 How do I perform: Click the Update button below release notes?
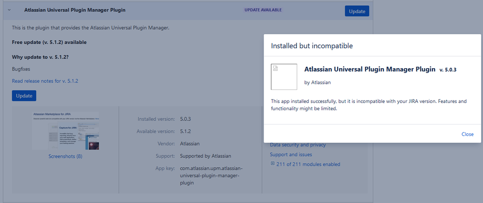click(24, 96)
